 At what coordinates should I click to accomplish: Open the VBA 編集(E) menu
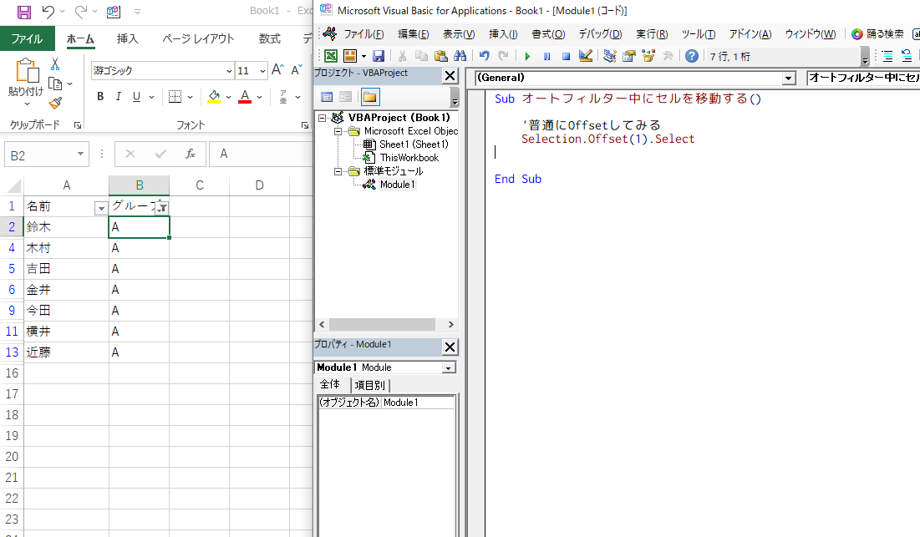pyautogui.click(x=414, y=34)
